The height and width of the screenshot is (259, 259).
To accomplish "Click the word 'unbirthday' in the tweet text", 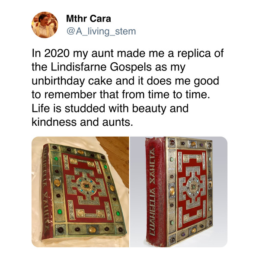I will tap(59, 81).
